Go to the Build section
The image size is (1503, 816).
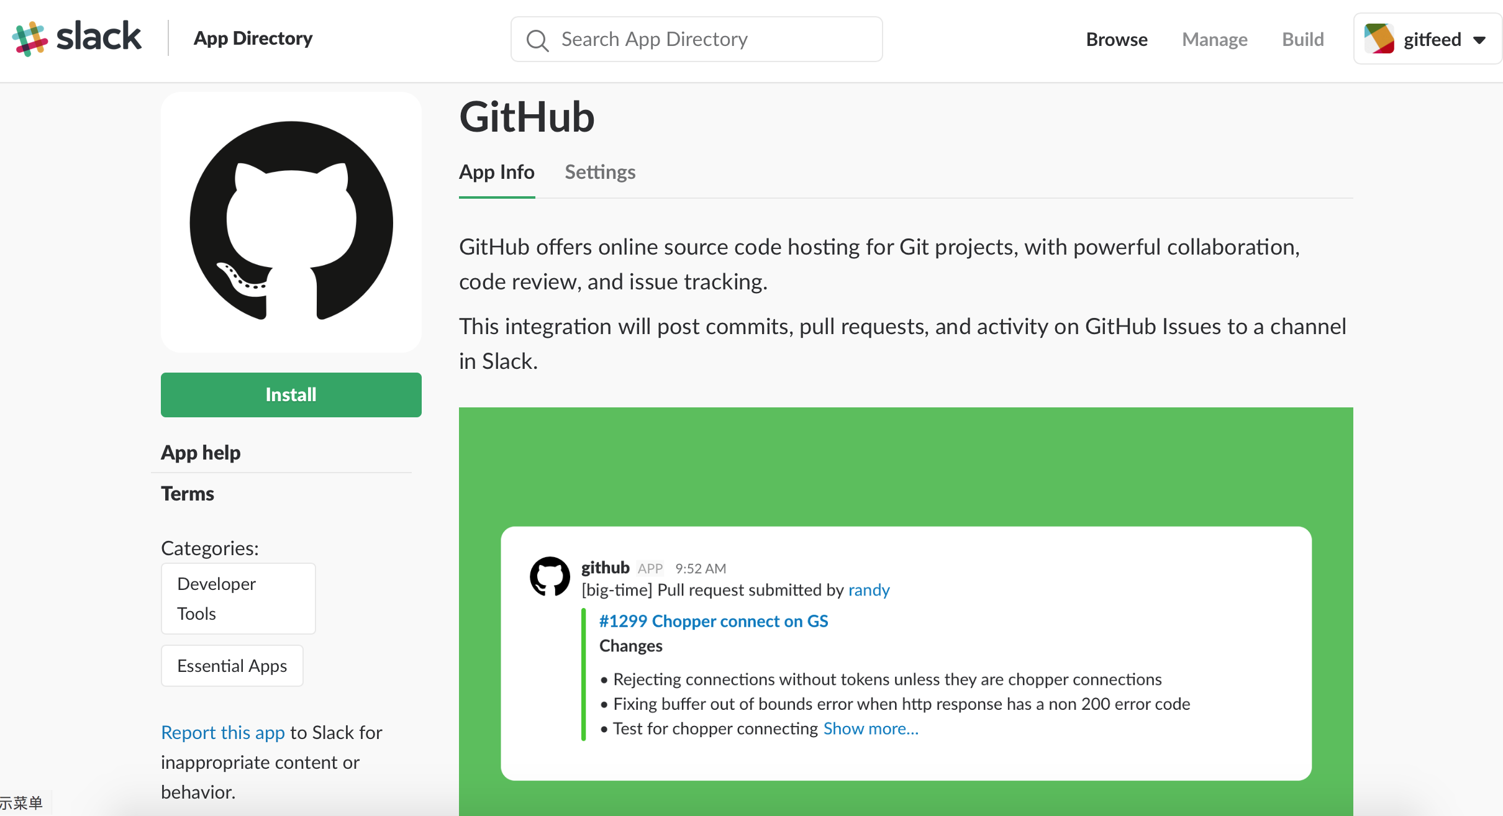click(x=1302, y=40)
